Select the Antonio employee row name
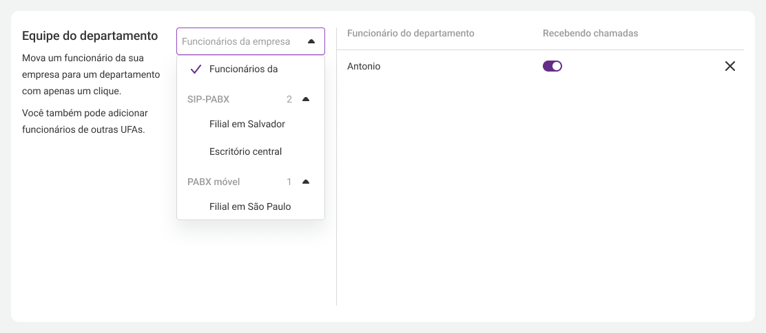Image resolution: width=766 pixels, height=333 pixels. [364, 67]
